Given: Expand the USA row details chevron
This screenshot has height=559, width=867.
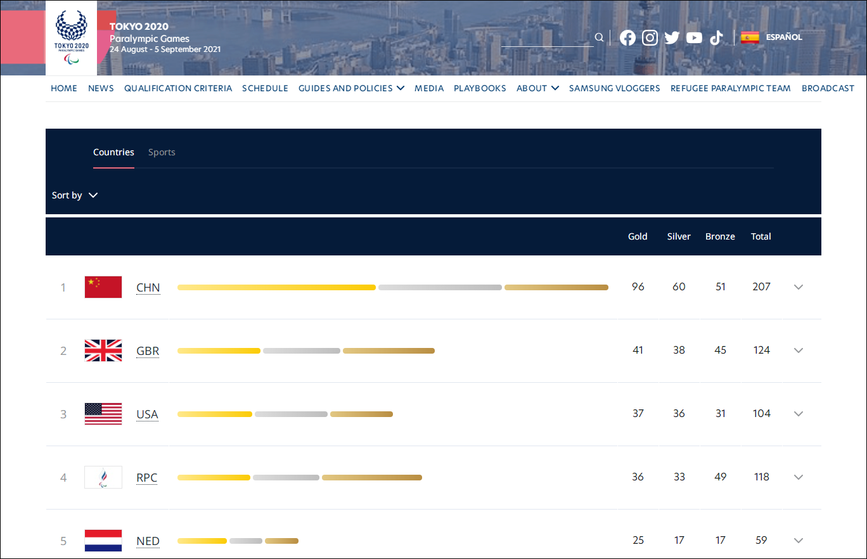Looking at the screenshot, I should pyautogui.click(x=798, y=414).
